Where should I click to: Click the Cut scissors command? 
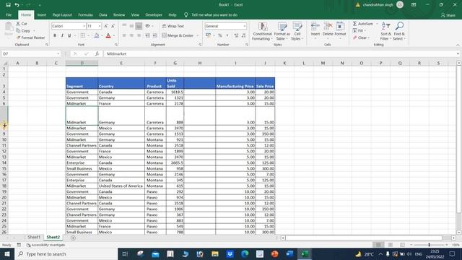[x=22, y=24]
